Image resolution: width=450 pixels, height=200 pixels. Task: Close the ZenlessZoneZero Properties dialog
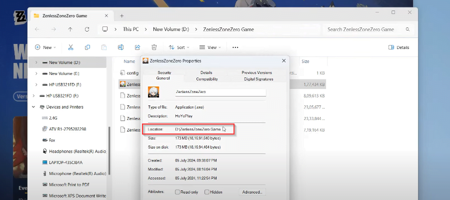pos(283,61)
